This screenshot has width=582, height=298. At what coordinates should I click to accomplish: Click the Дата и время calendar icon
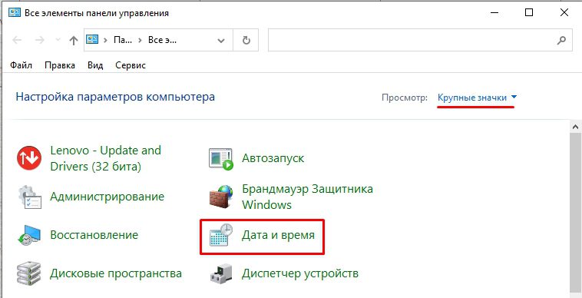[x=221, y=235]
